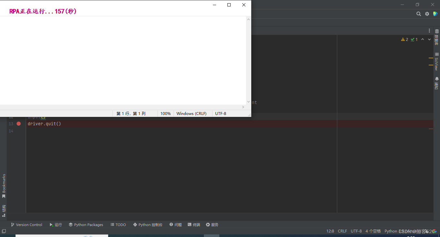
Task: Click 第 1 行, 第 1 列 in notepad status bar
Action: click(x=131, y=114)
